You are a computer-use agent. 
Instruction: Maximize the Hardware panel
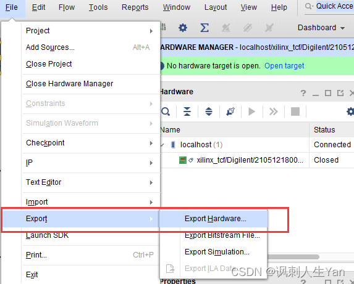(328, 93)
